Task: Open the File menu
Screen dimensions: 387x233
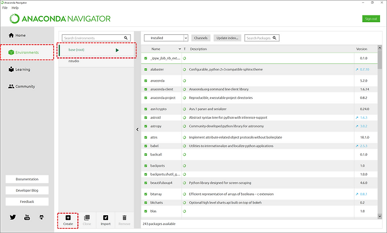Action: [x=5, y=8]
